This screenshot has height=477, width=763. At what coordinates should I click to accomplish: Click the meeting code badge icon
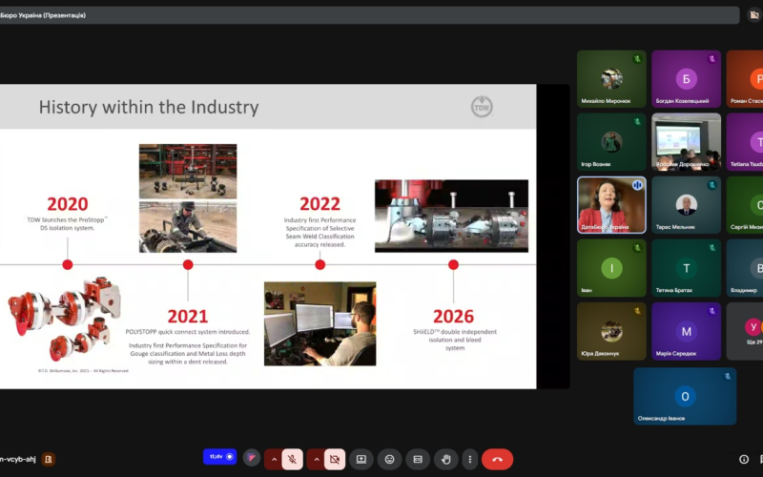pyautogui.click(x=48, y=459)
